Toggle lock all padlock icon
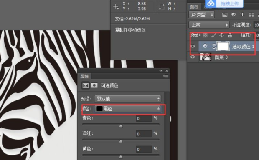The height and width of the screenshot is (160, 259). click(230, 35)
